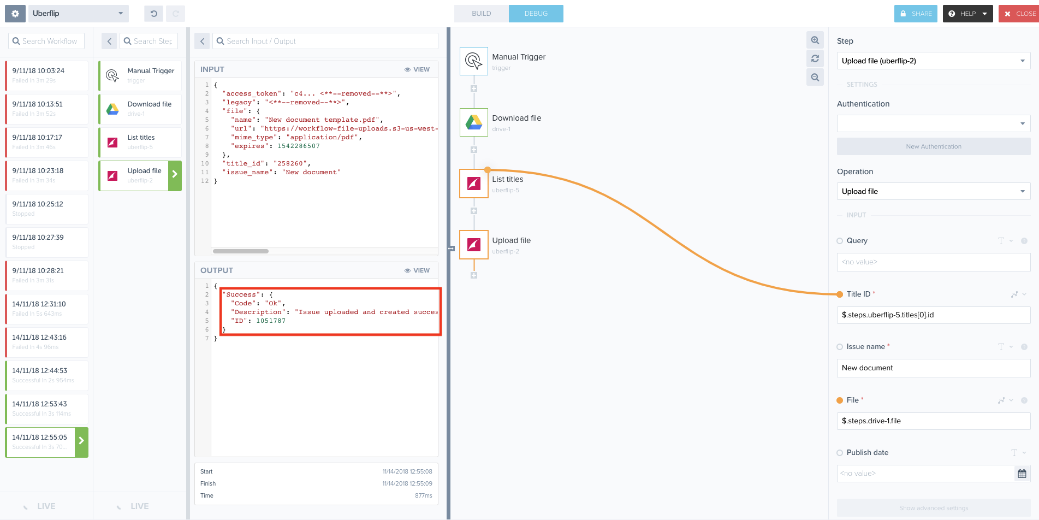Open the HELP menu
The width and height of the screenshot is (1039, 520).
click(x=967, y=13)
